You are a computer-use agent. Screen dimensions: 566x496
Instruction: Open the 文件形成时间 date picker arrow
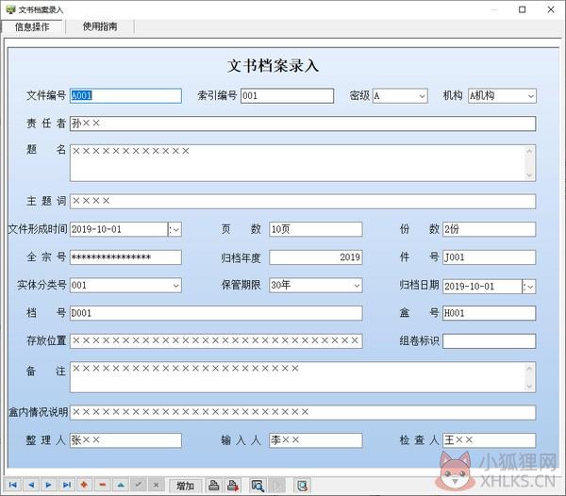point(175,229)
